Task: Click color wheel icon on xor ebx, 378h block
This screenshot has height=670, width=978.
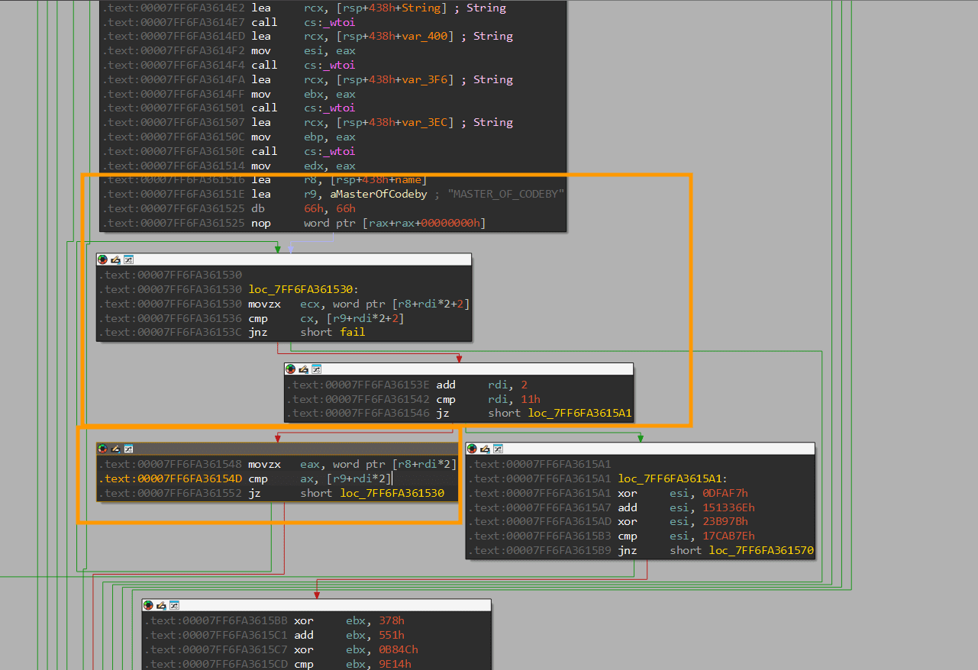Action: click(x=149, y=605)
